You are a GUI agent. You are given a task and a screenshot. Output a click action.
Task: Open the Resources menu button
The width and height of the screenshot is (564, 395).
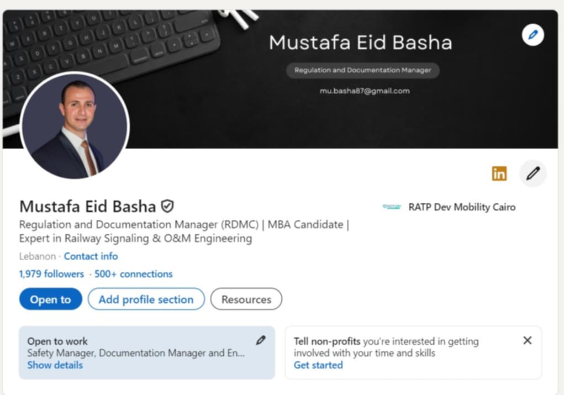(246, 299)
